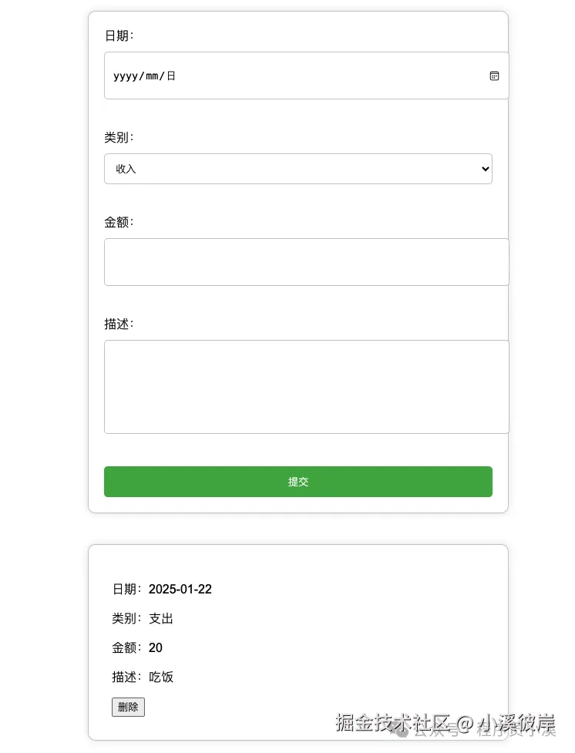Screen dimensions: 575x753
Task: Click the 类别 label above the dropdown
Action: pyautogui.click(x=118, y=137)
